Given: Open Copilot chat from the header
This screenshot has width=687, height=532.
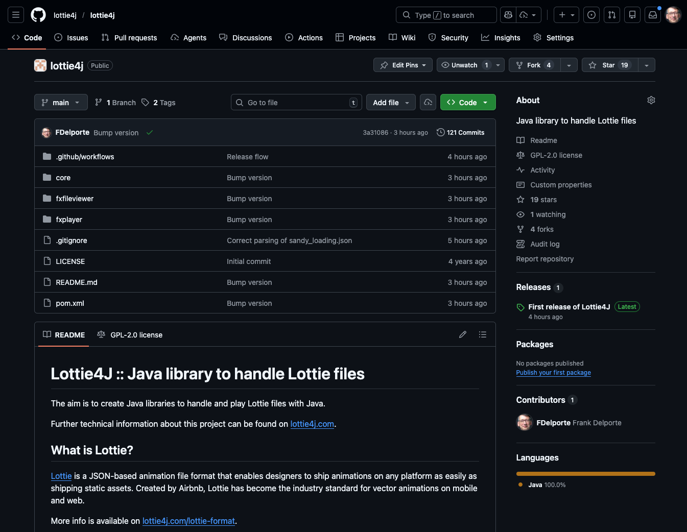Looking at the screenshot, I should 508,15.
